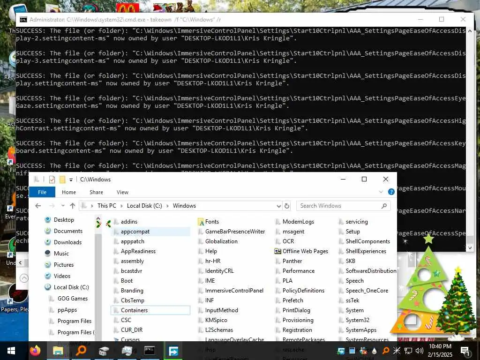Select the appcompat folder

[x=135, y=232]
